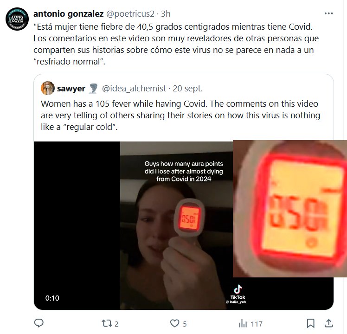Like the post with the heart icon
The width and height of the screenshot is (347, 334).
click(x=174, y=323)
